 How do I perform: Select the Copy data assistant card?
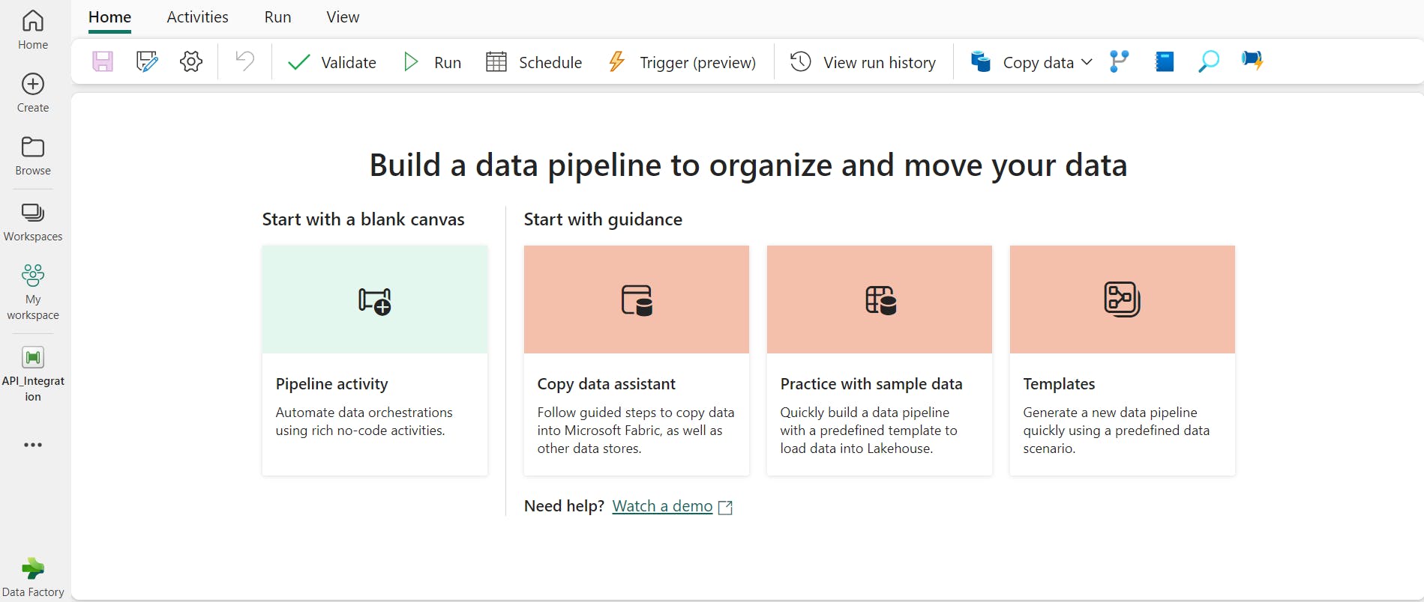tap(637, 360)
